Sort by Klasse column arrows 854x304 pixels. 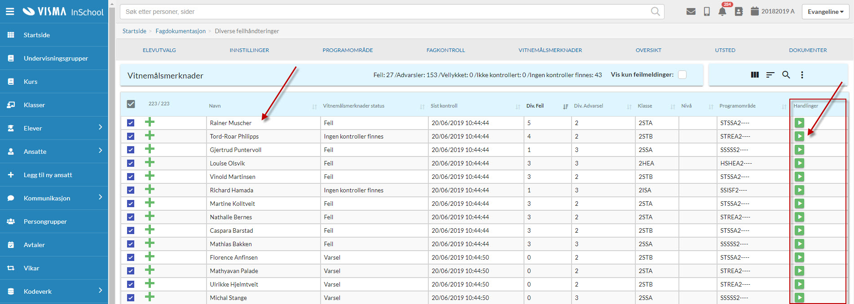coord(673,107)
